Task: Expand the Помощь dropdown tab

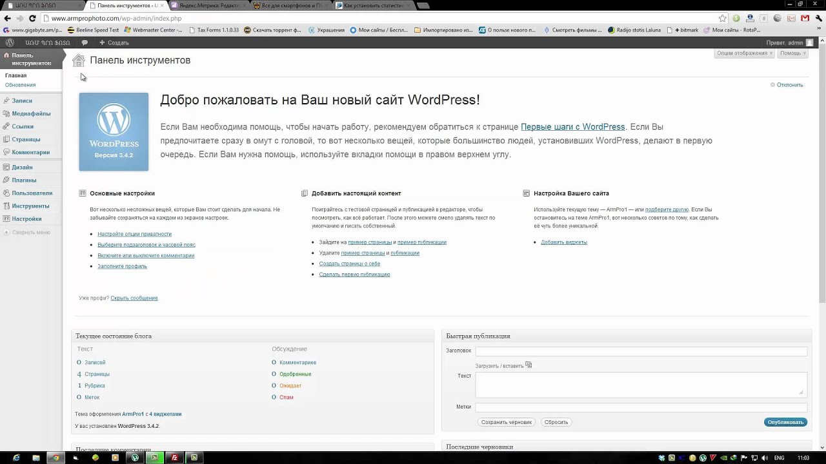Action: (x=792, y=53)
